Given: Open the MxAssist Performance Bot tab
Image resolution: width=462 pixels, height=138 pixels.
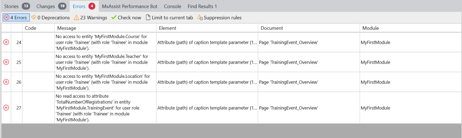Looking at the screenshot, I should pos(130,6).
